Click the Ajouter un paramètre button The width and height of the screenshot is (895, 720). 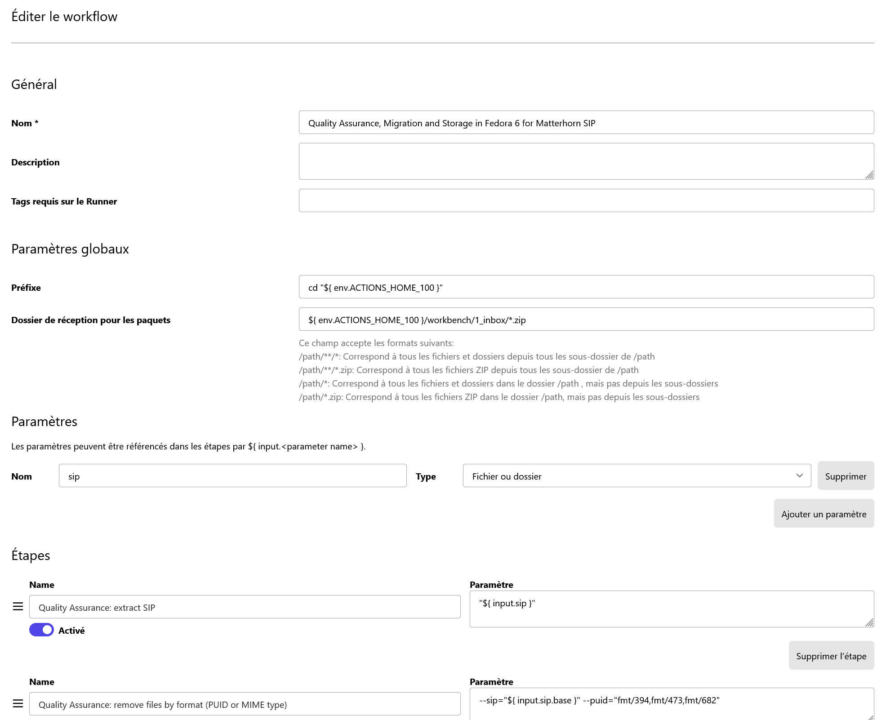(824, 513)
